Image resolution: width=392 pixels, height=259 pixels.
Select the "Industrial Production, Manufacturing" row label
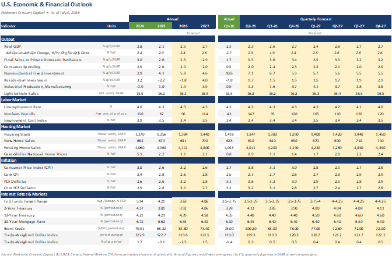pos(37,87)
